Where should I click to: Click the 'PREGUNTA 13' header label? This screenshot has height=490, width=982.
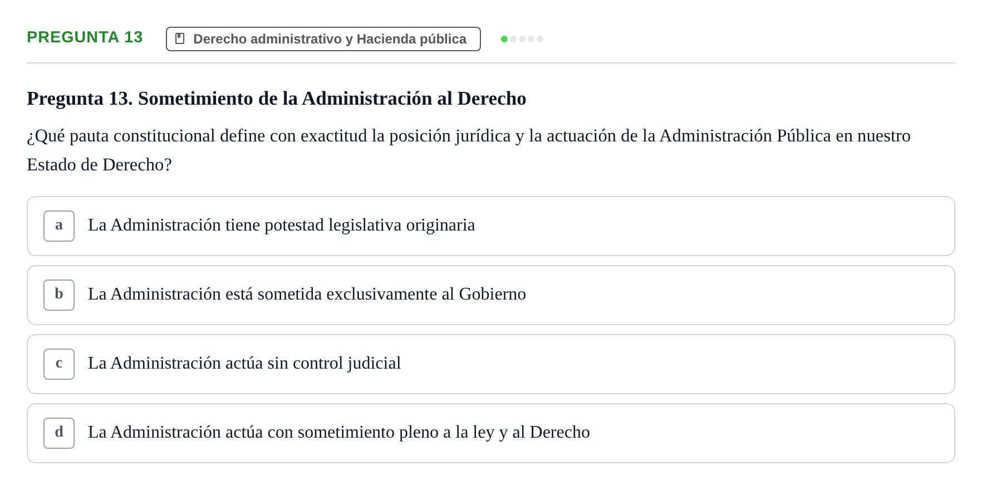[x=85, y=37]
